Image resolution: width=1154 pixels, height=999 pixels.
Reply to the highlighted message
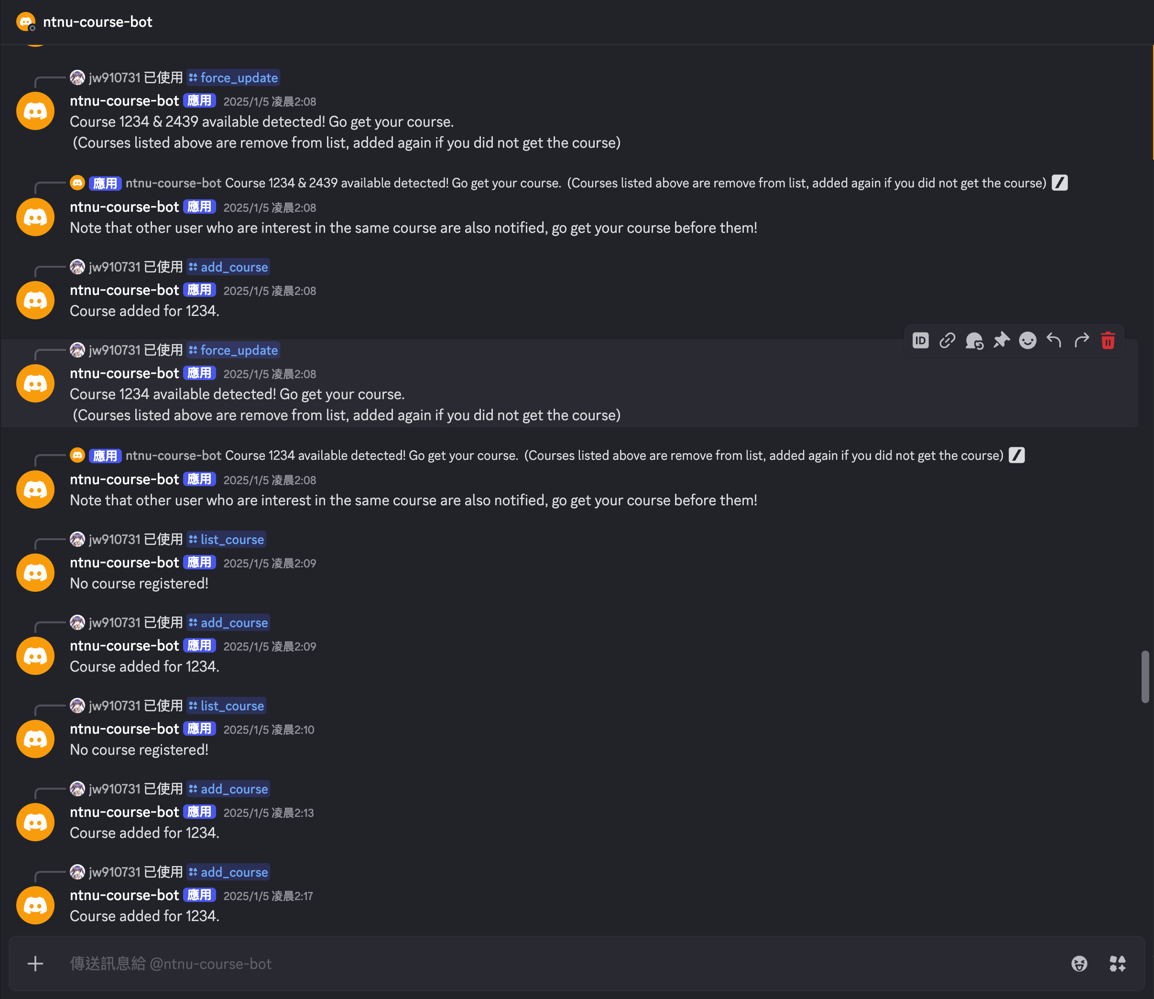click(1054, 341)
